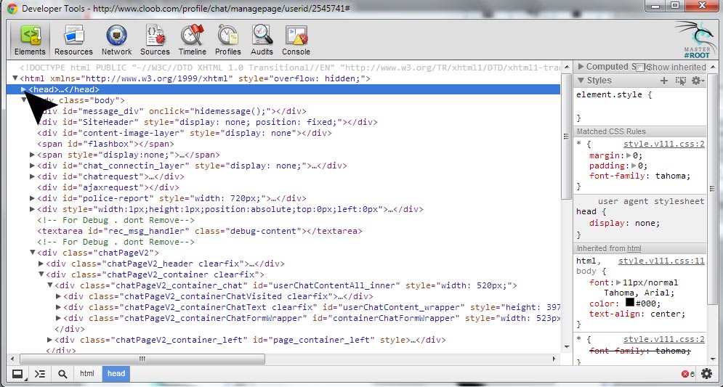Open DevTools settings gear at bottom right
The width and height of the screenshot is (723, 387).
click(x=706, y=374)
